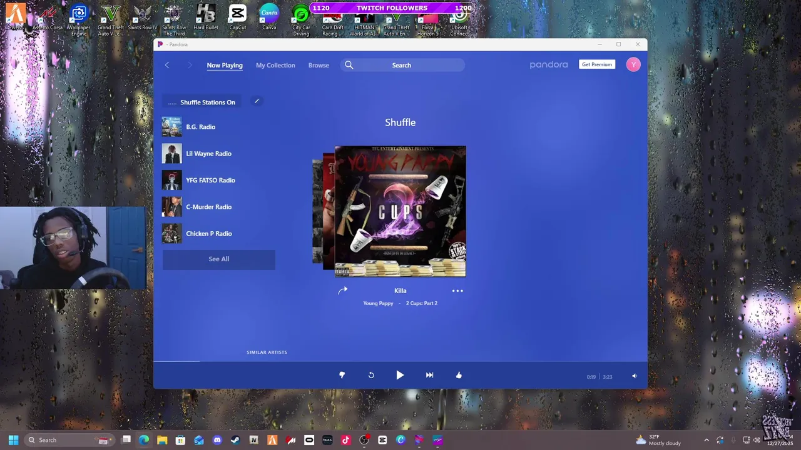801x450 pixels.
Task: Go forward with the right arrow
Action: tap(190, 65)
